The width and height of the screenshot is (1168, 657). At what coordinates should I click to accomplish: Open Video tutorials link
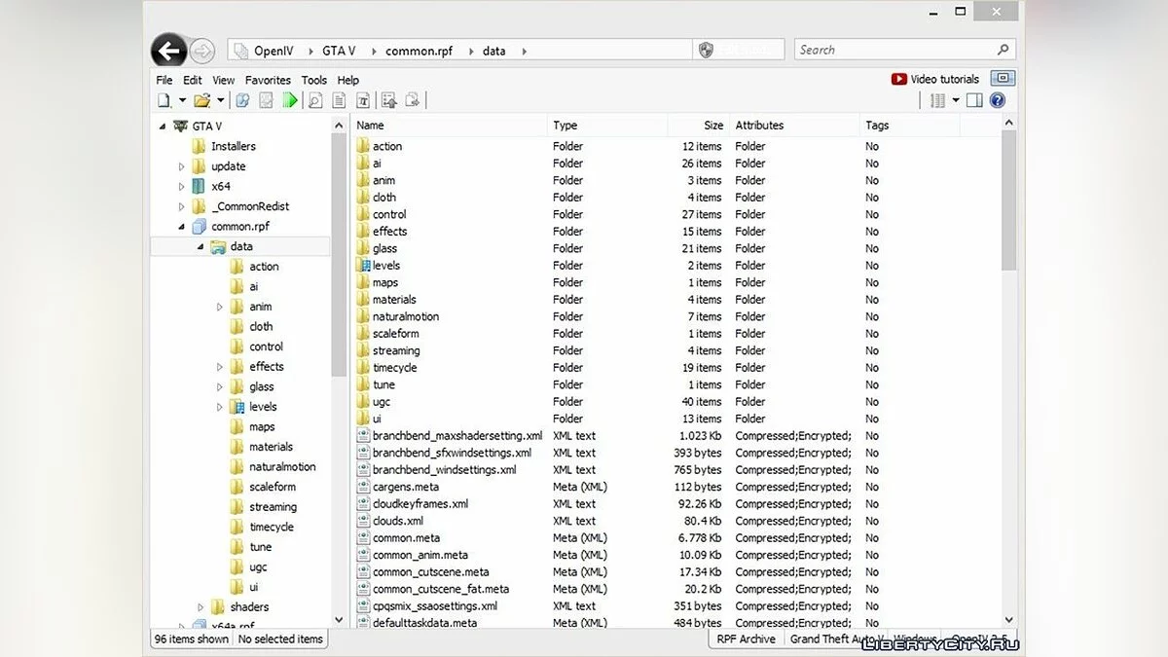[935, 79]
